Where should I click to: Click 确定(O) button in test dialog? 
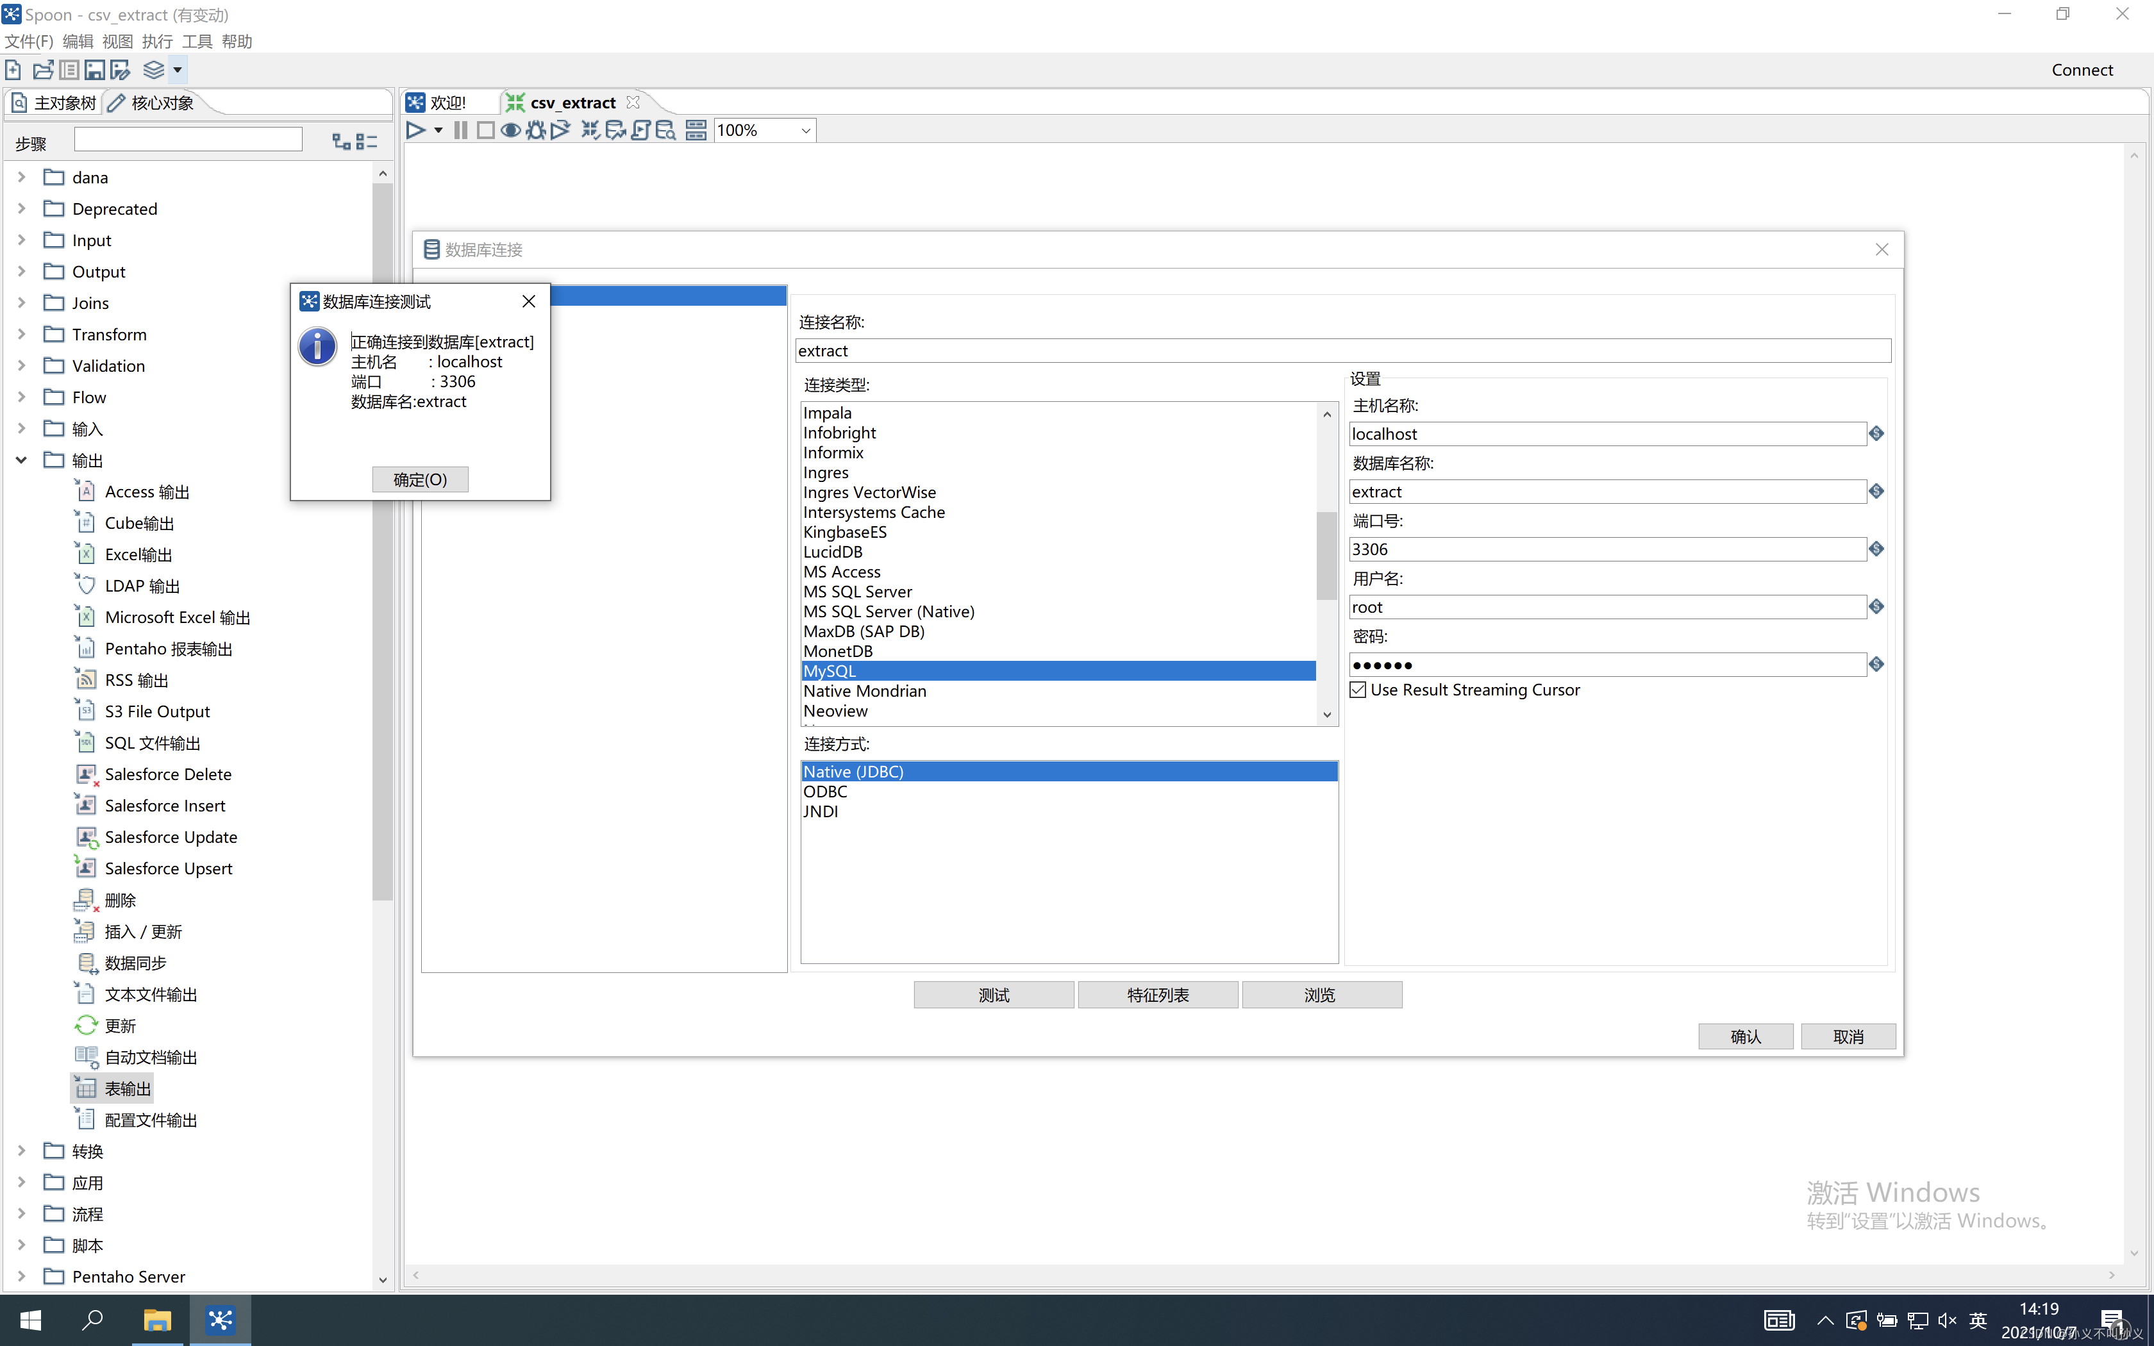420,480
